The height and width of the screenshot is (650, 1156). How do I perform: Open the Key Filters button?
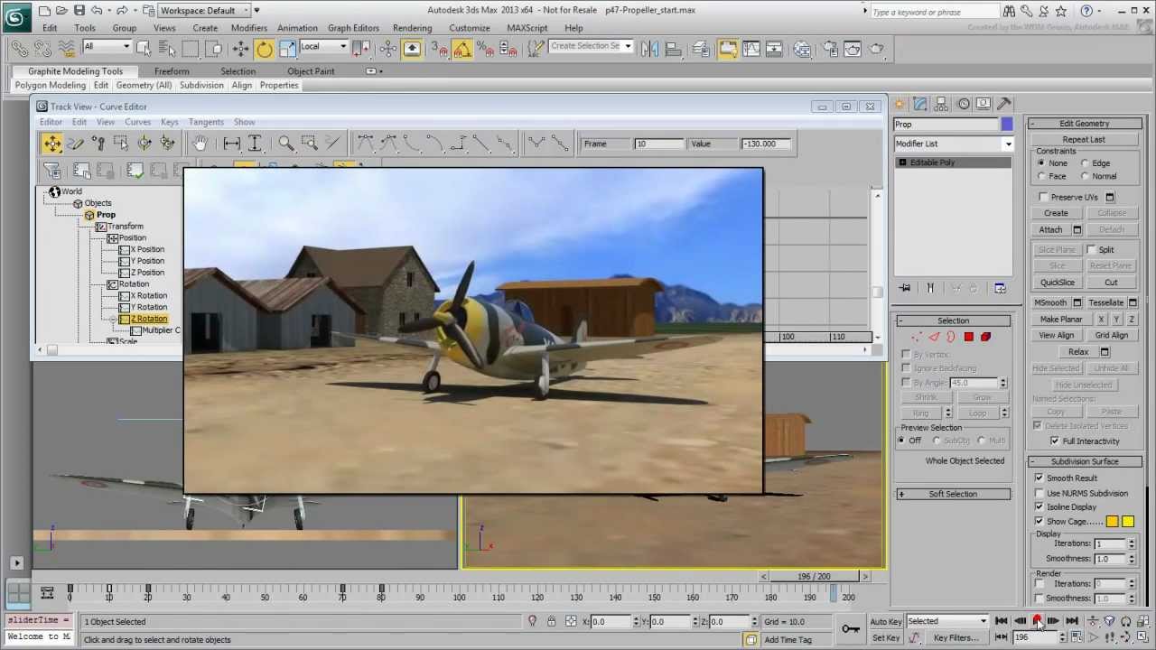point(956,637)
